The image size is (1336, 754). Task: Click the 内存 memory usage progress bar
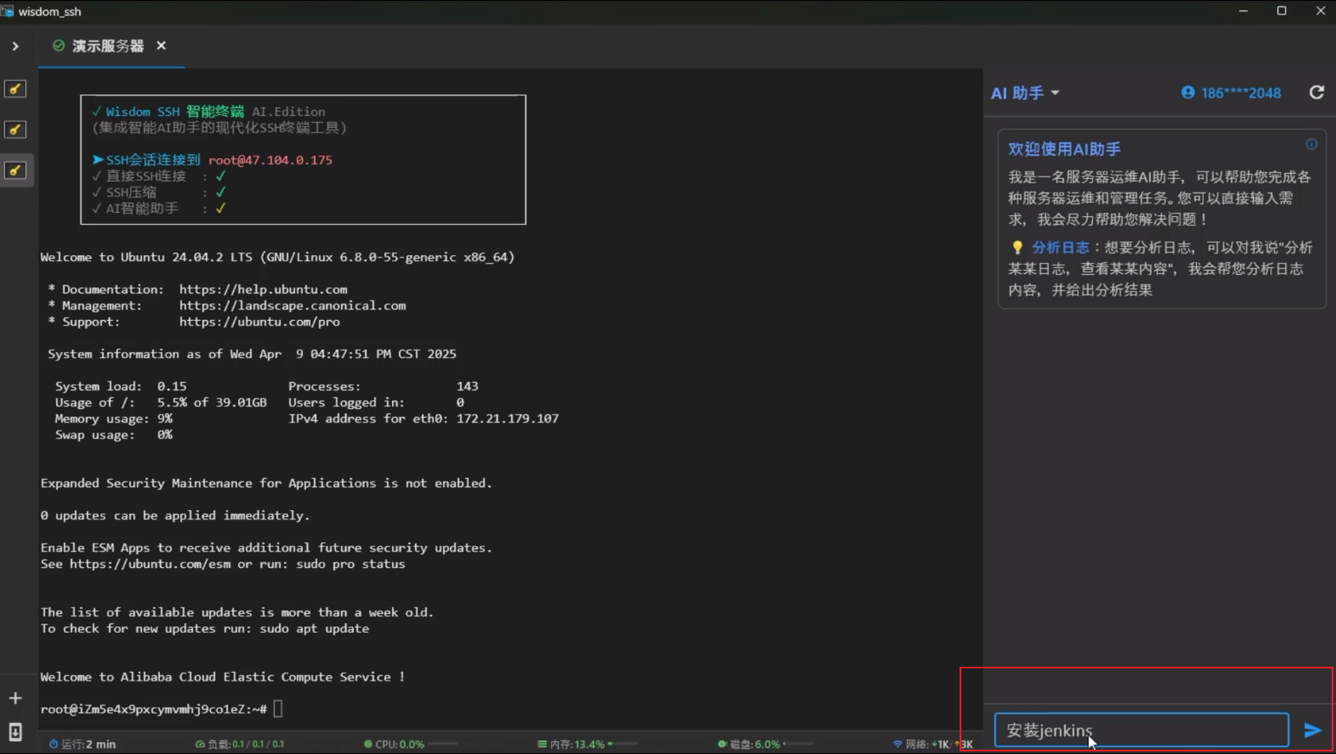click(x=623, y=744)
